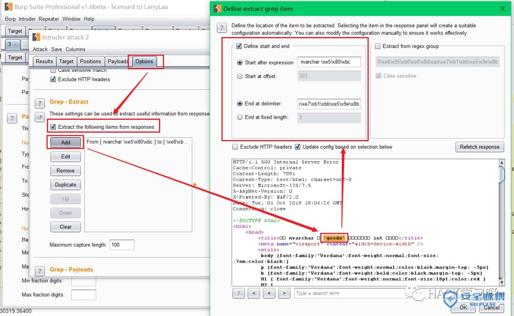This screenshot has height=316, width=514.
Task: Close numbered tab 3 in Burp main window
Action: (15, 44)
